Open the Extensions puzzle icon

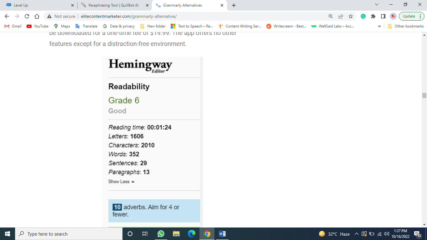point(373,16)
